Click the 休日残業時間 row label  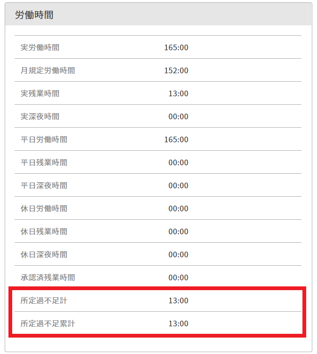(44, 231)
